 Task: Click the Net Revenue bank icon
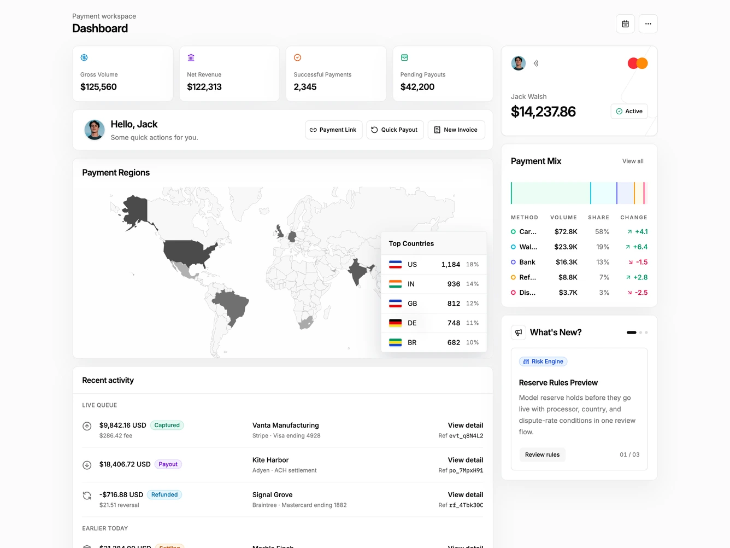coord(191,57)
